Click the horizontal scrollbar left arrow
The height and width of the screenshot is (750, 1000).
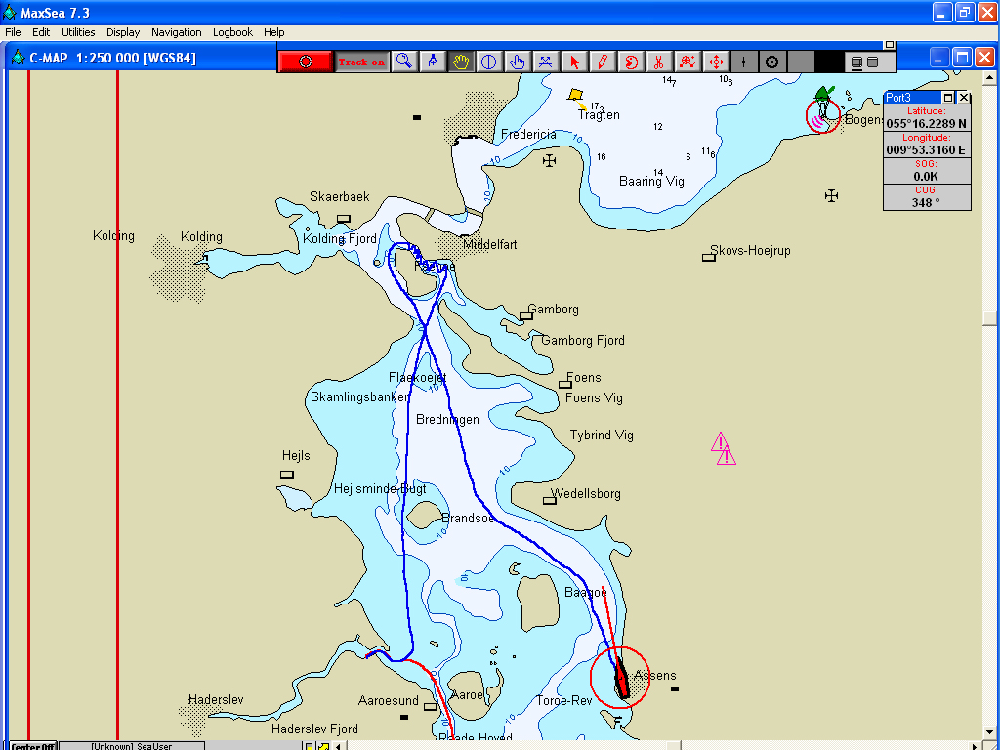[339, 746]
